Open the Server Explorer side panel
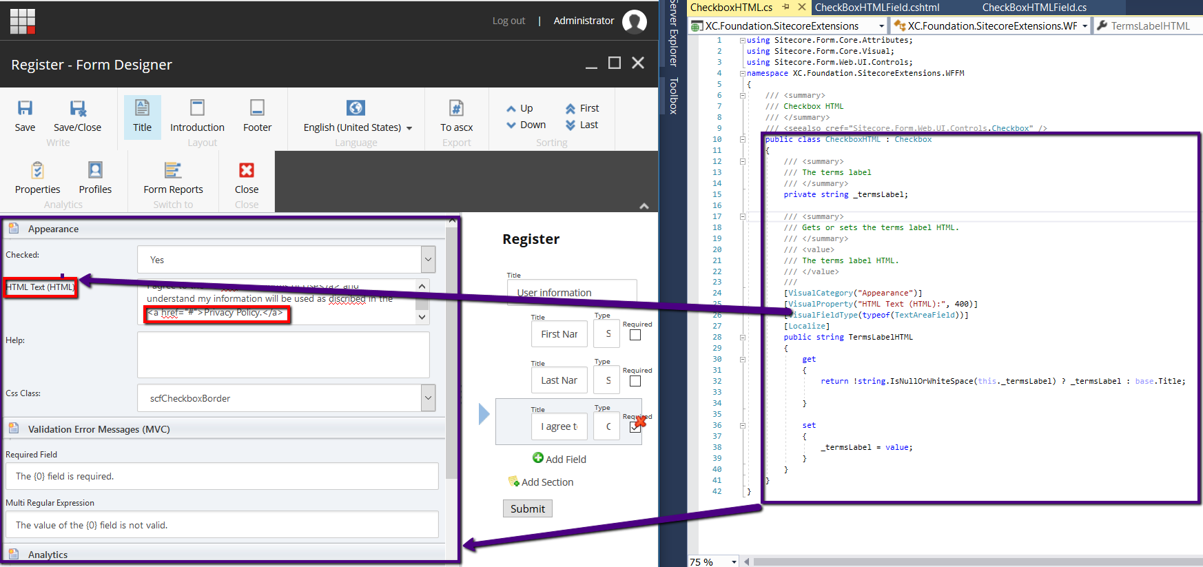The height and width of the screenshot is (567, 1203). [674, 33]
